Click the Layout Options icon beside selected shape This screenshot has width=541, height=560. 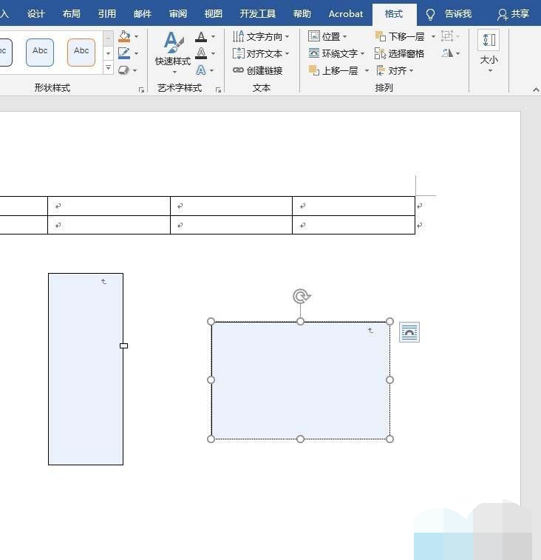click(x=409, y=333)
